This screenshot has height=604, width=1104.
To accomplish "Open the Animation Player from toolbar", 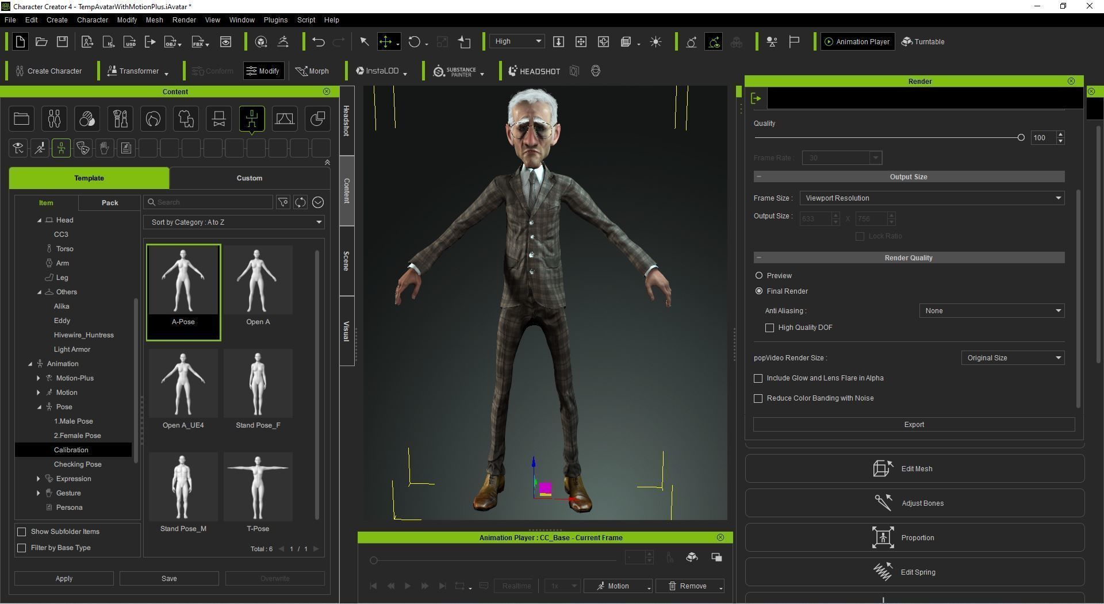I will pos(857,41).
